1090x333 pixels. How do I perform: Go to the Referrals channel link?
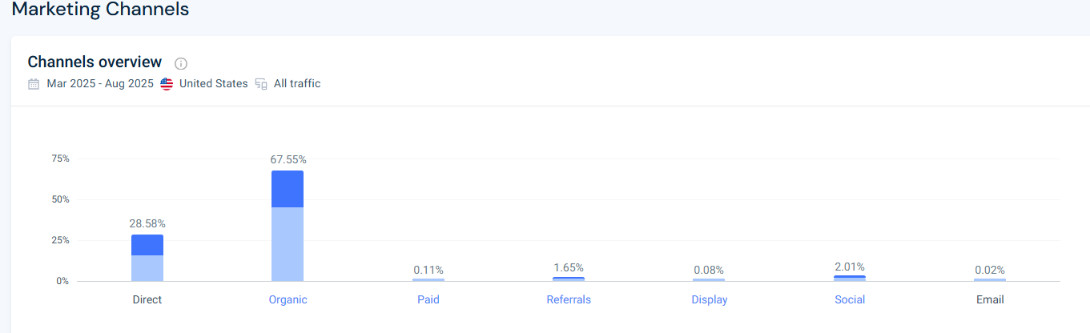pyautogui.click(x=569, y=300)
